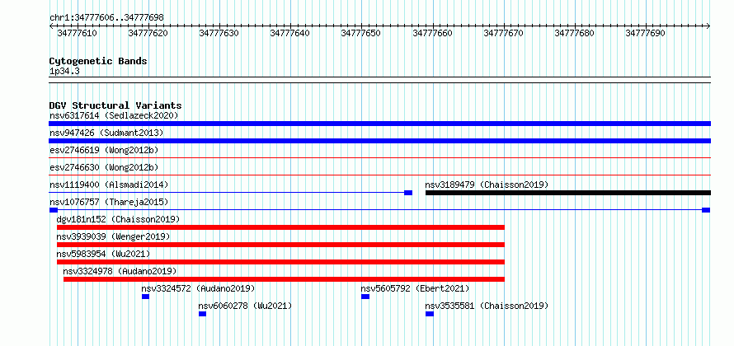Open dgv181n152 (Chaisson2019) label
Screen dimensions: 734x346
pos(118,219)
